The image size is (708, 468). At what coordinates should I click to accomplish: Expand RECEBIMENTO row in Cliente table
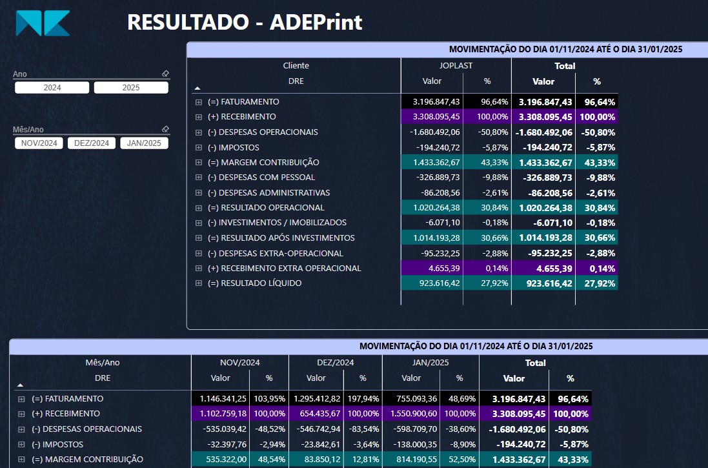point(198,117)
